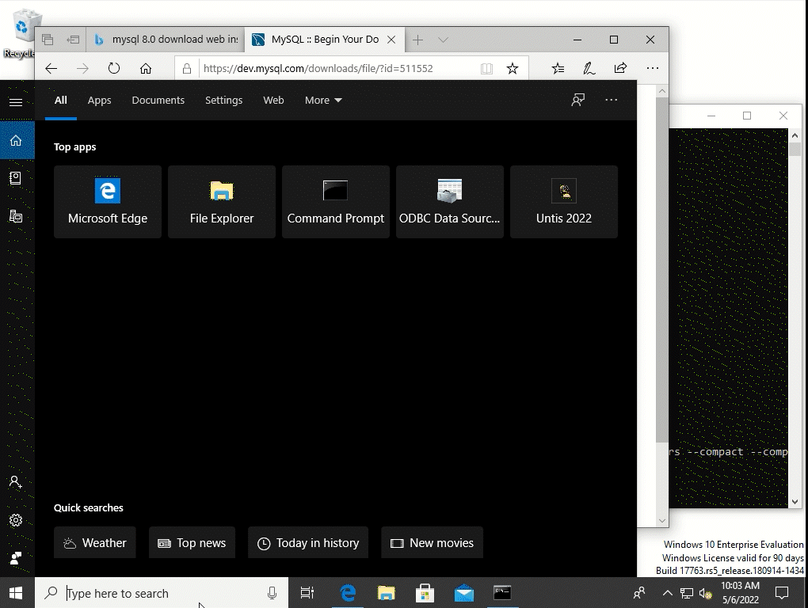This screenshot has height=608, width=808.
Task: Open ODBC Data Sources from Top apps
Action: tap(449, 201)
